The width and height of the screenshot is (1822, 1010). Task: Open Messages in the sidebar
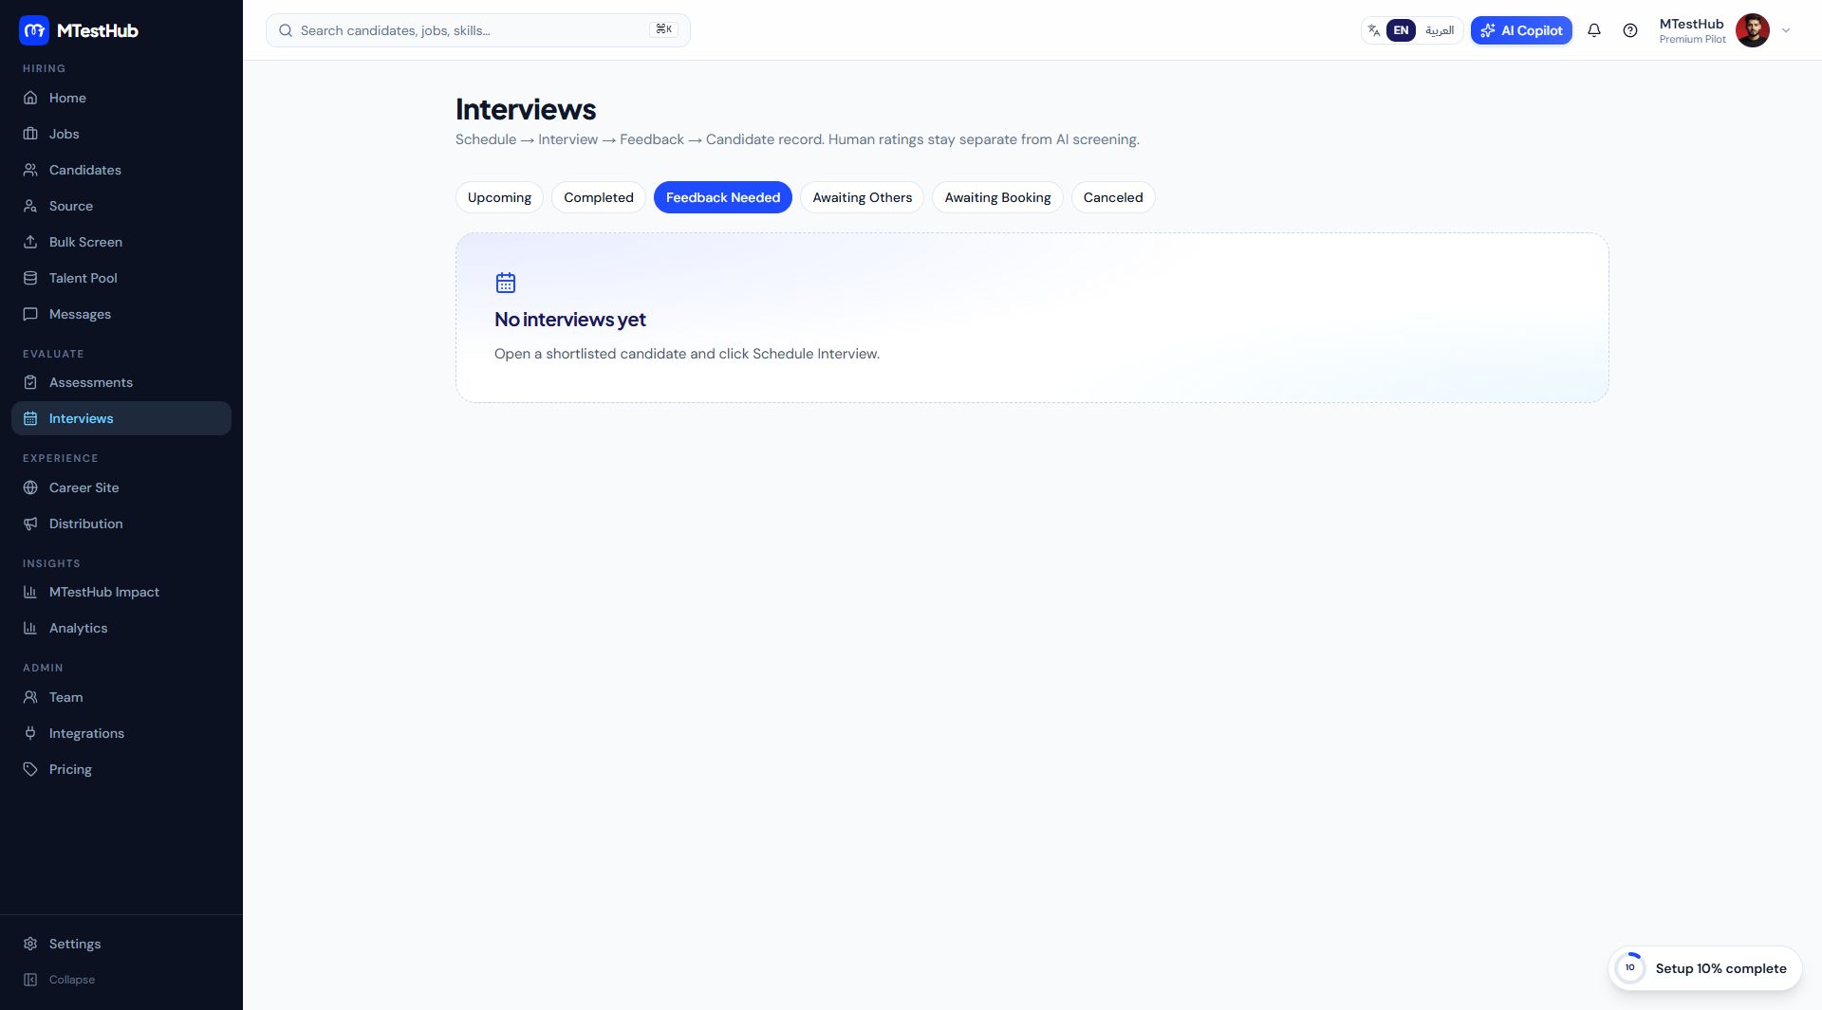pos(121,314)
